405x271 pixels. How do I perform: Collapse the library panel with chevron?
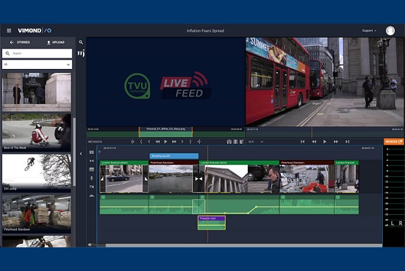click(81, 153)
